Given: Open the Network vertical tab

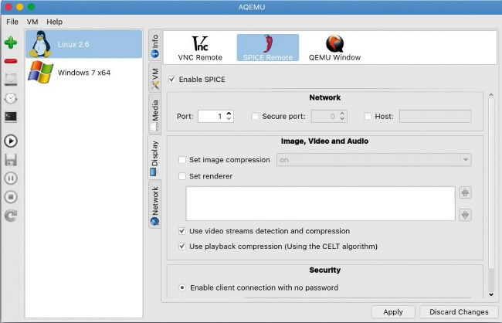Looking at the screenshot, I should point(154,205).
